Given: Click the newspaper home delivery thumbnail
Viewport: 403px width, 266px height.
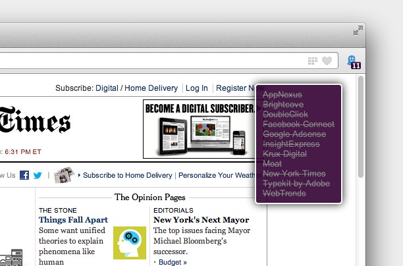Looking at the screenshot, I should pos(64,175).
